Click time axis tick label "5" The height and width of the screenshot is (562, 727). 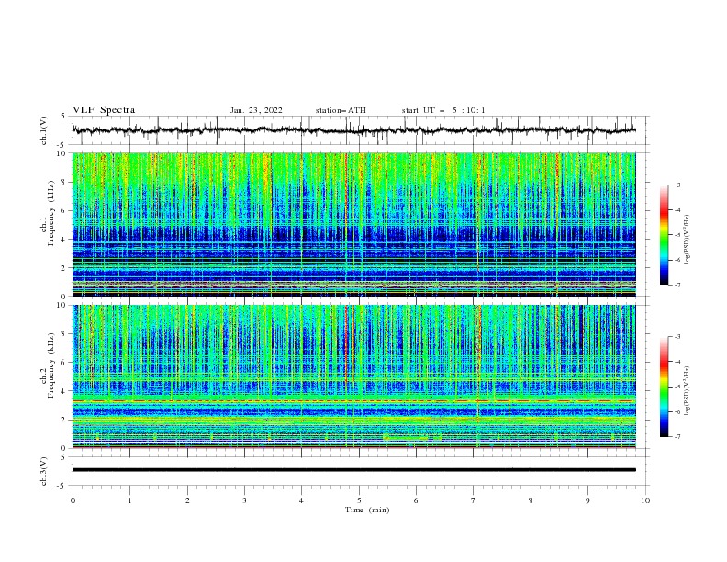coord(359,500)
